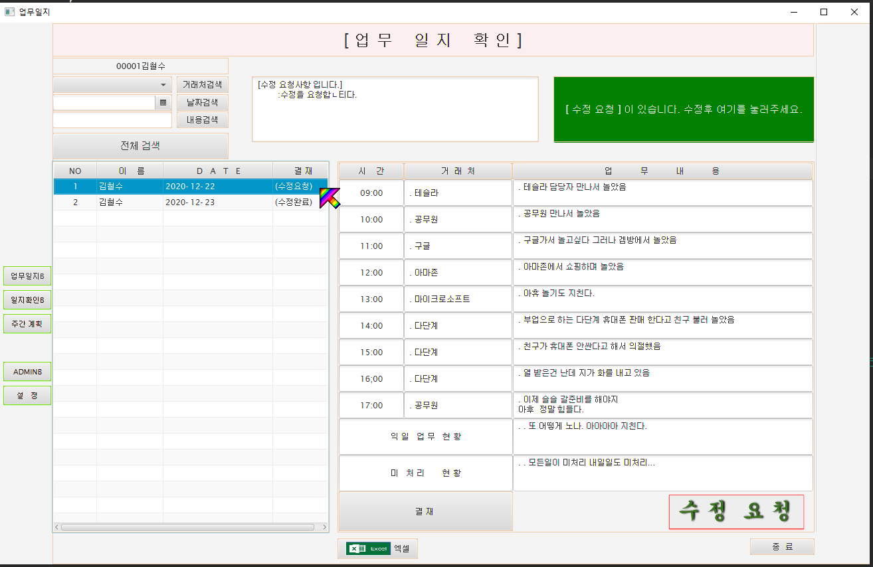The height and width of the screenshot is (567, 873).
Task: Click the 구글 client cell
Action: 458,246
